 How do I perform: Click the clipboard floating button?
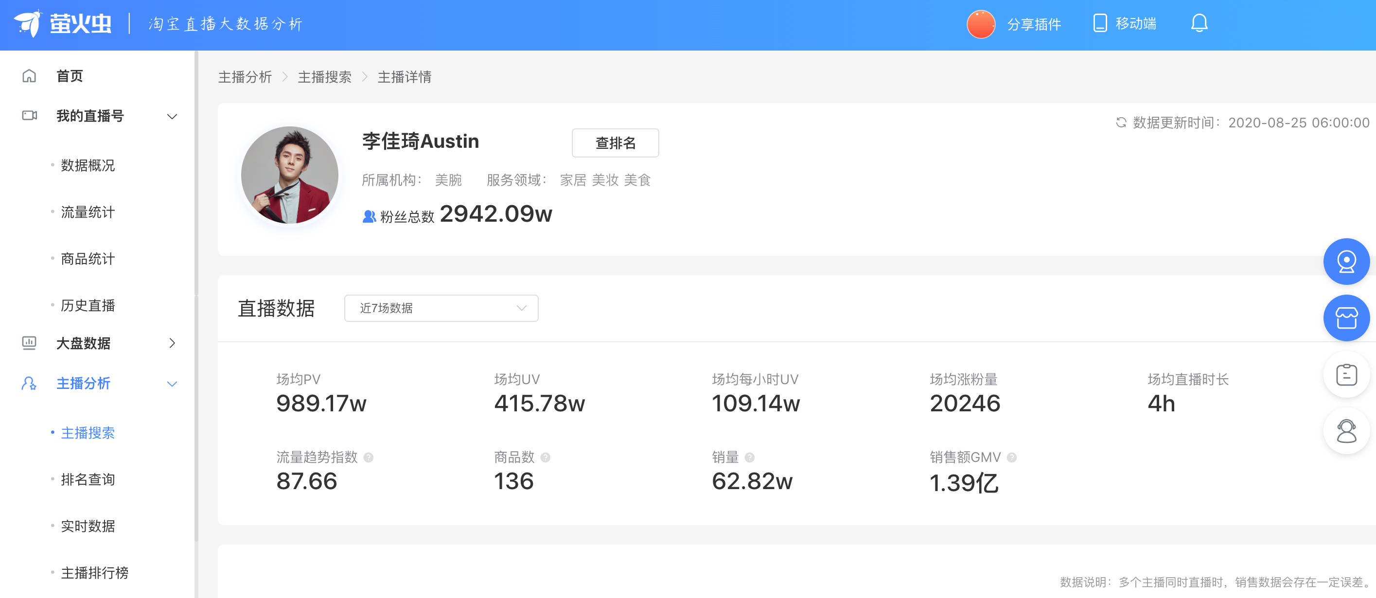click(x=1345, y=375)
